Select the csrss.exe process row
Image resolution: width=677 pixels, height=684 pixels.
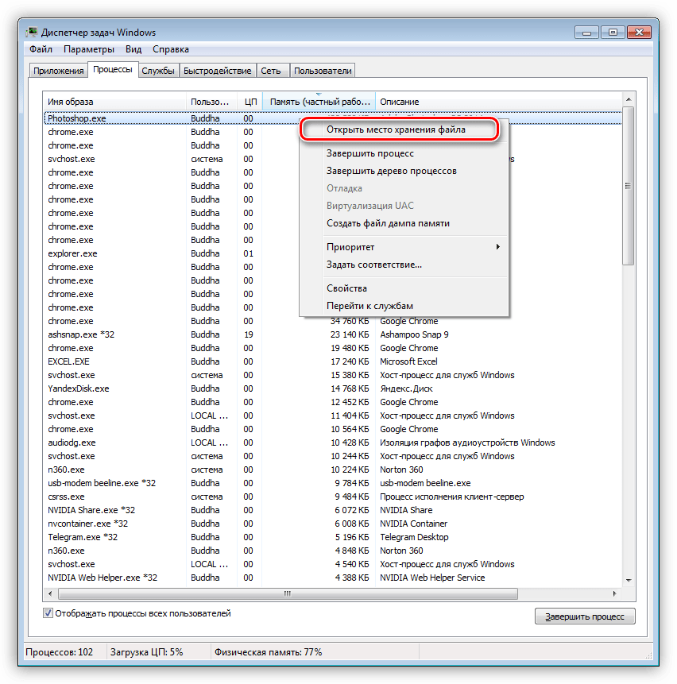pos(333,497)
